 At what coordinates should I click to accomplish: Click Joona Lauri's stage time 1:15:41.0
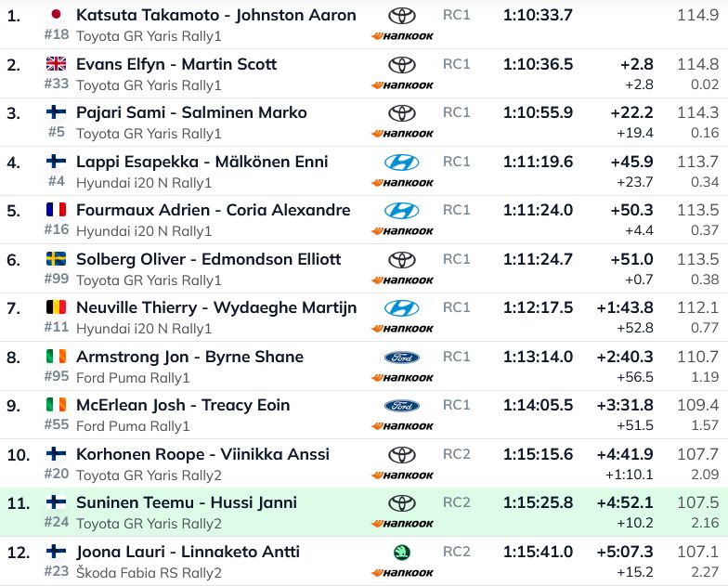pos(538,552)
